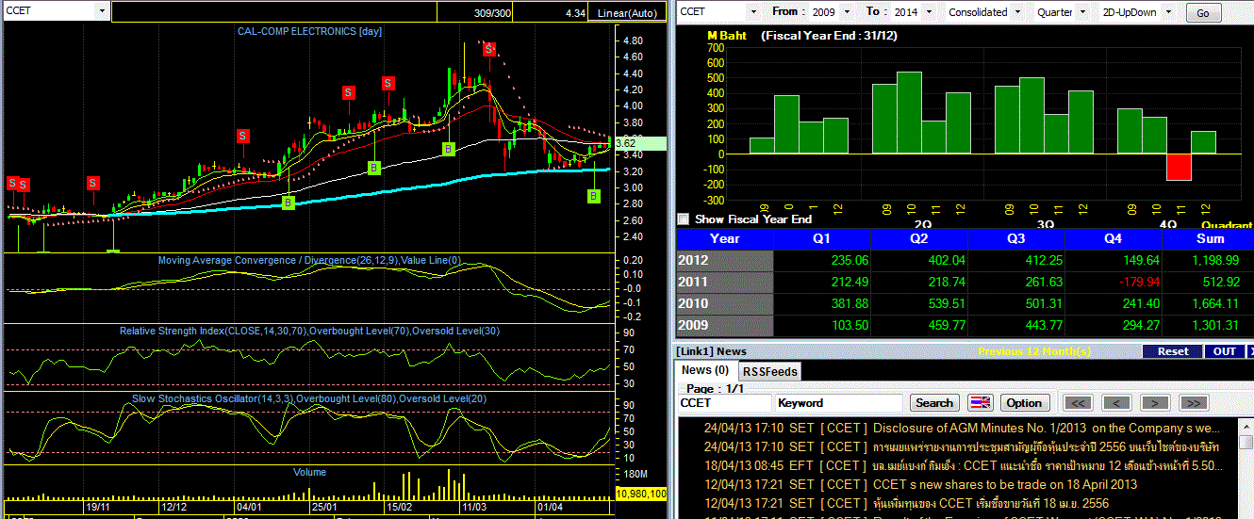The height and width of the screenshot is (519, 1254).
Task: Switch to the News (0) tab
Action: [x=705, y=370]
